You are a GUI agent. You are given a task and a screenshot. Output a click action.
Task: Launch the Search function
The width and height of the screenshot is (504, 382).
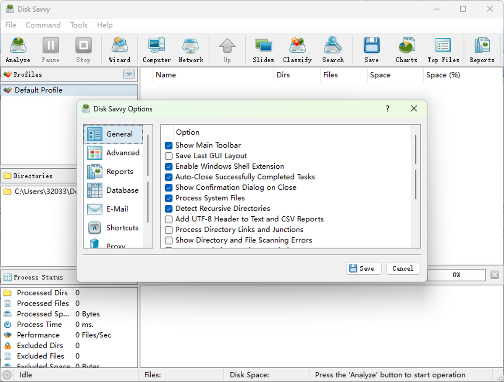[333, 49]
